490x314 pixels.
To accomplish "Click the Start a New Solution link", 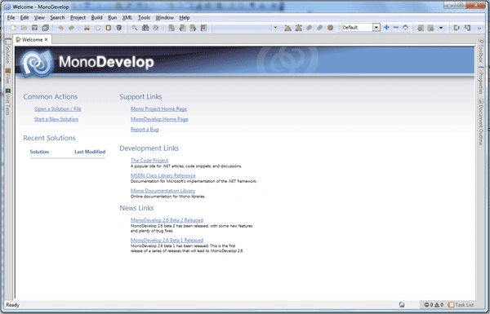I will [56, 119].
